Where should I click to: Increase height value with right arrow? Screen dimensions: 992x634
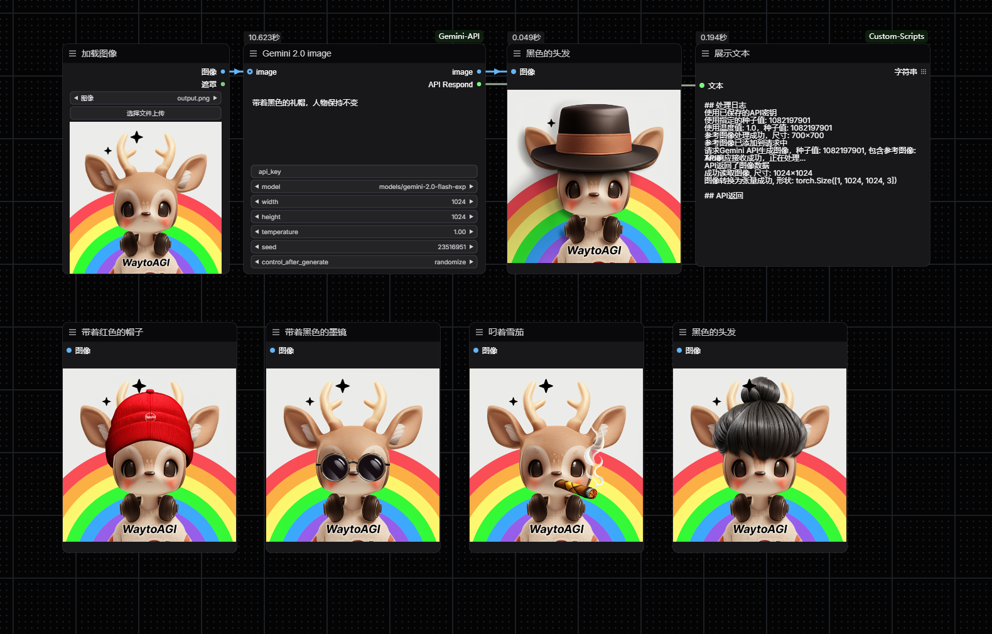[x=472, y=217]
